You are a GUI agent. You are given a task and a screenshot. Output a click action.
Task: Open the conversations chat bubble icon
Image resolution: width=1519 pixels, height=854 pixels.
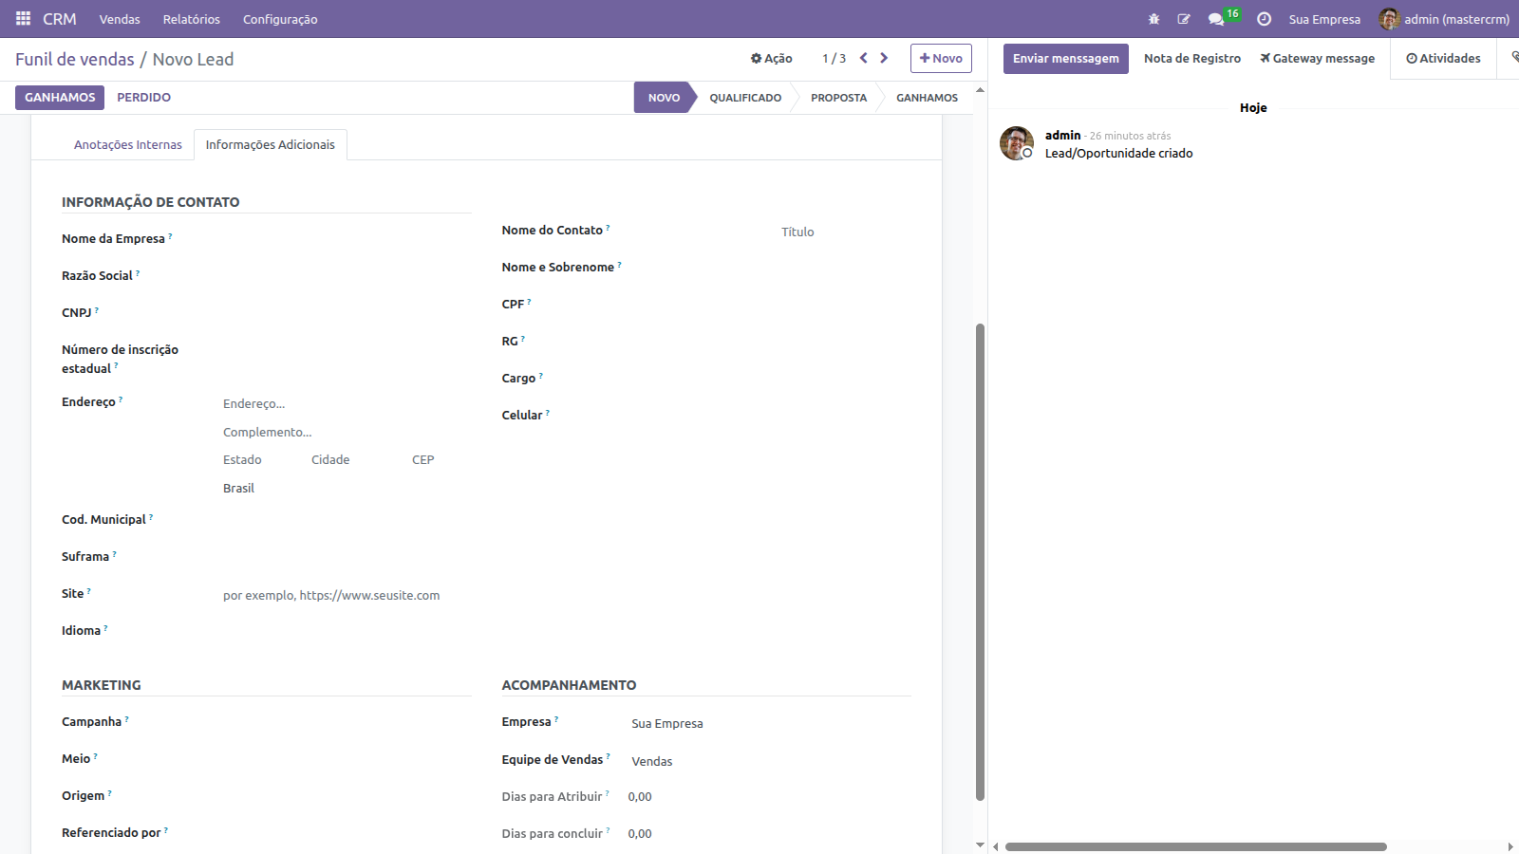(1215, 19)
